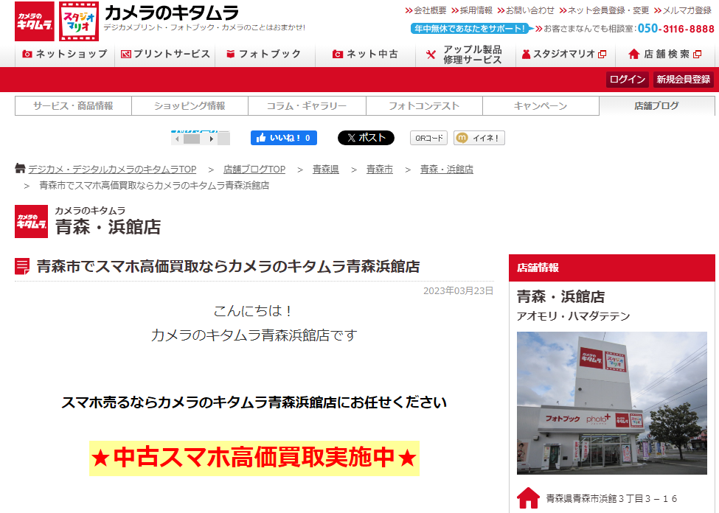Click external-link icon after 店舗検索
Viewport: 719px width, 513px height.
698,54
